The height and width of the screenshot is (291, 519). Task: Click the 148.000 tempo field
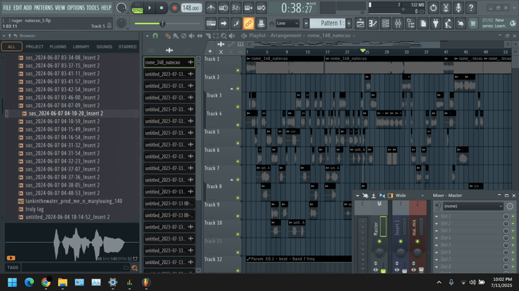191,8
